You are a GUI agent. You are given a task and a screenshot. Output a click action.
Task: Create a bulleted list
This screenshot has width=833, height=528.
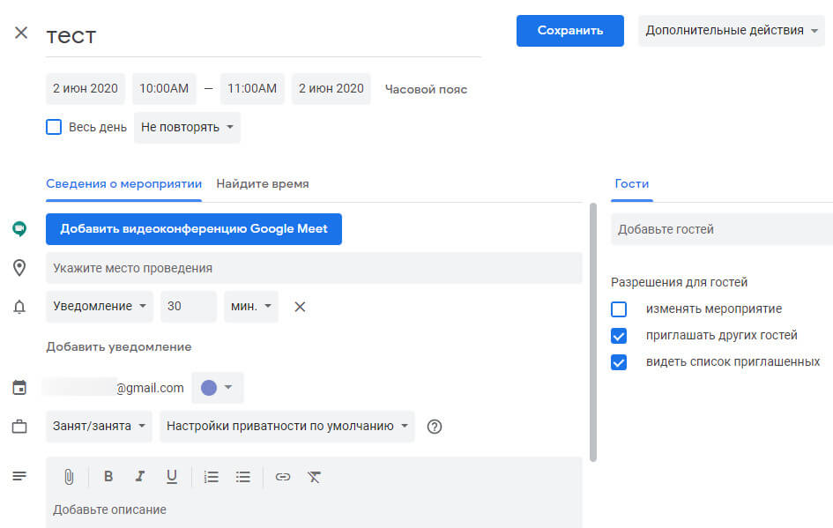click(244, 477)
